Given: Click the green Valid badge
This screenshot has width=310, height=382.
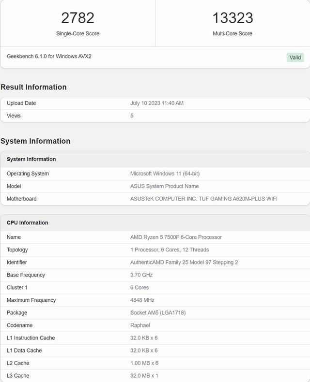Looking at the screenshot, I should (295, 58).
